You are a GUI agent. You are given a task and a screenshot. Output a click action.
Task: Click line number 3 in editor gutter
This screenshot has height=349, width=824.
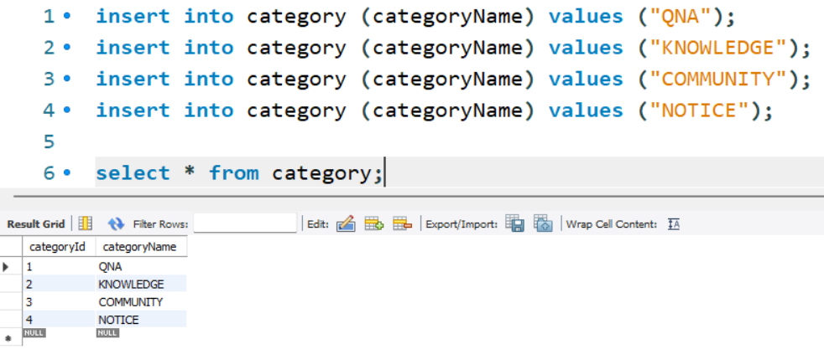point(49,80)
